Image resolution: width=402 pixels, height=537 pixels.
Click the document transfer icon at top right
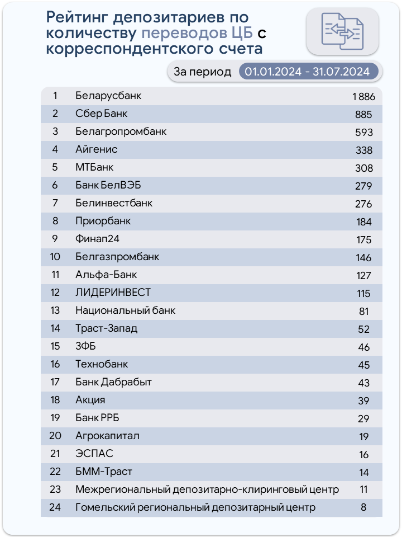coord(342,31)
